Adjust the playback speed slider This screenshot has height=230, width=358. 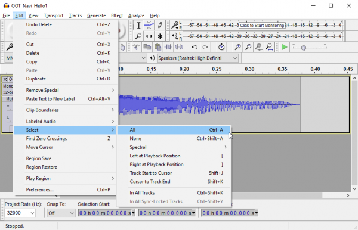[x=304, y=48]
